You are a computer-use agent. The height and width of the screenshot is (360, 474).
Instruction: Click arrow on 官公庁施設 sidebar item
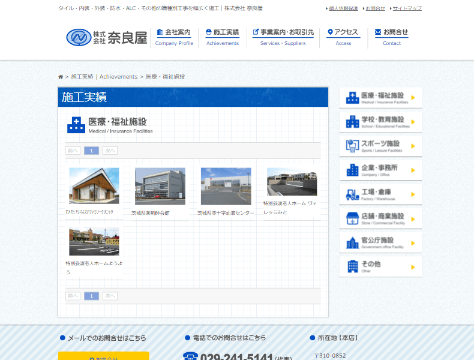click(413, 243)
